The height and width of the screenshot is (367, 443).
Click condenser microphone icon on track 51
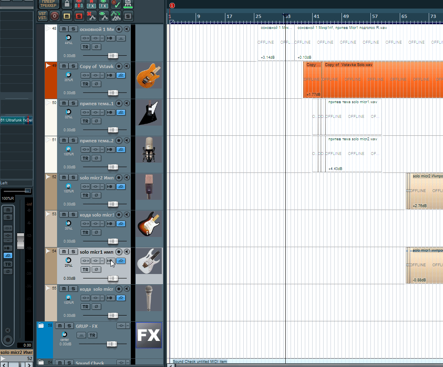(x=149, y=150)
